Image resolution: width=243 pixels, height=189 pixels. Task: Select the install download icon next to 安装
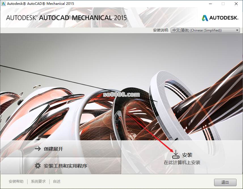(x=176, y=154)
